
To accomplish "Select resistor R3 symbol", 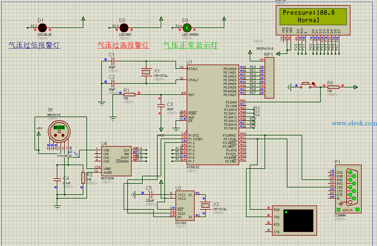I will (x=333, y=87).
